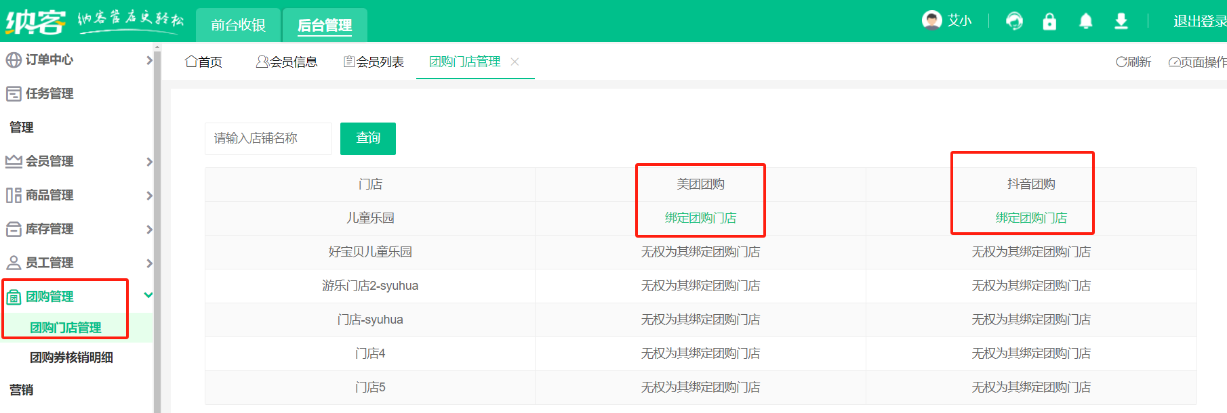The image size is (1227, 413).
Task: Close the 团购门店管理 tab
Action: 515,62
